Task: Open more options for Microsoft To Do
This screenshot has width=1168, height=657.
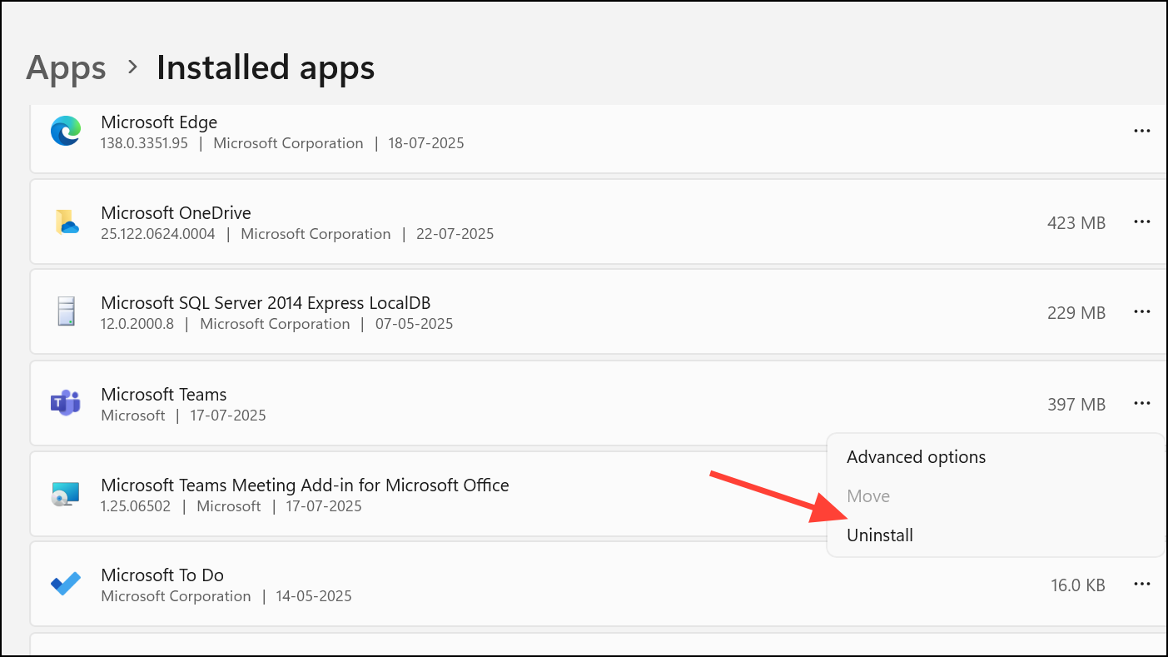Action: click(x=1141, y=585)
